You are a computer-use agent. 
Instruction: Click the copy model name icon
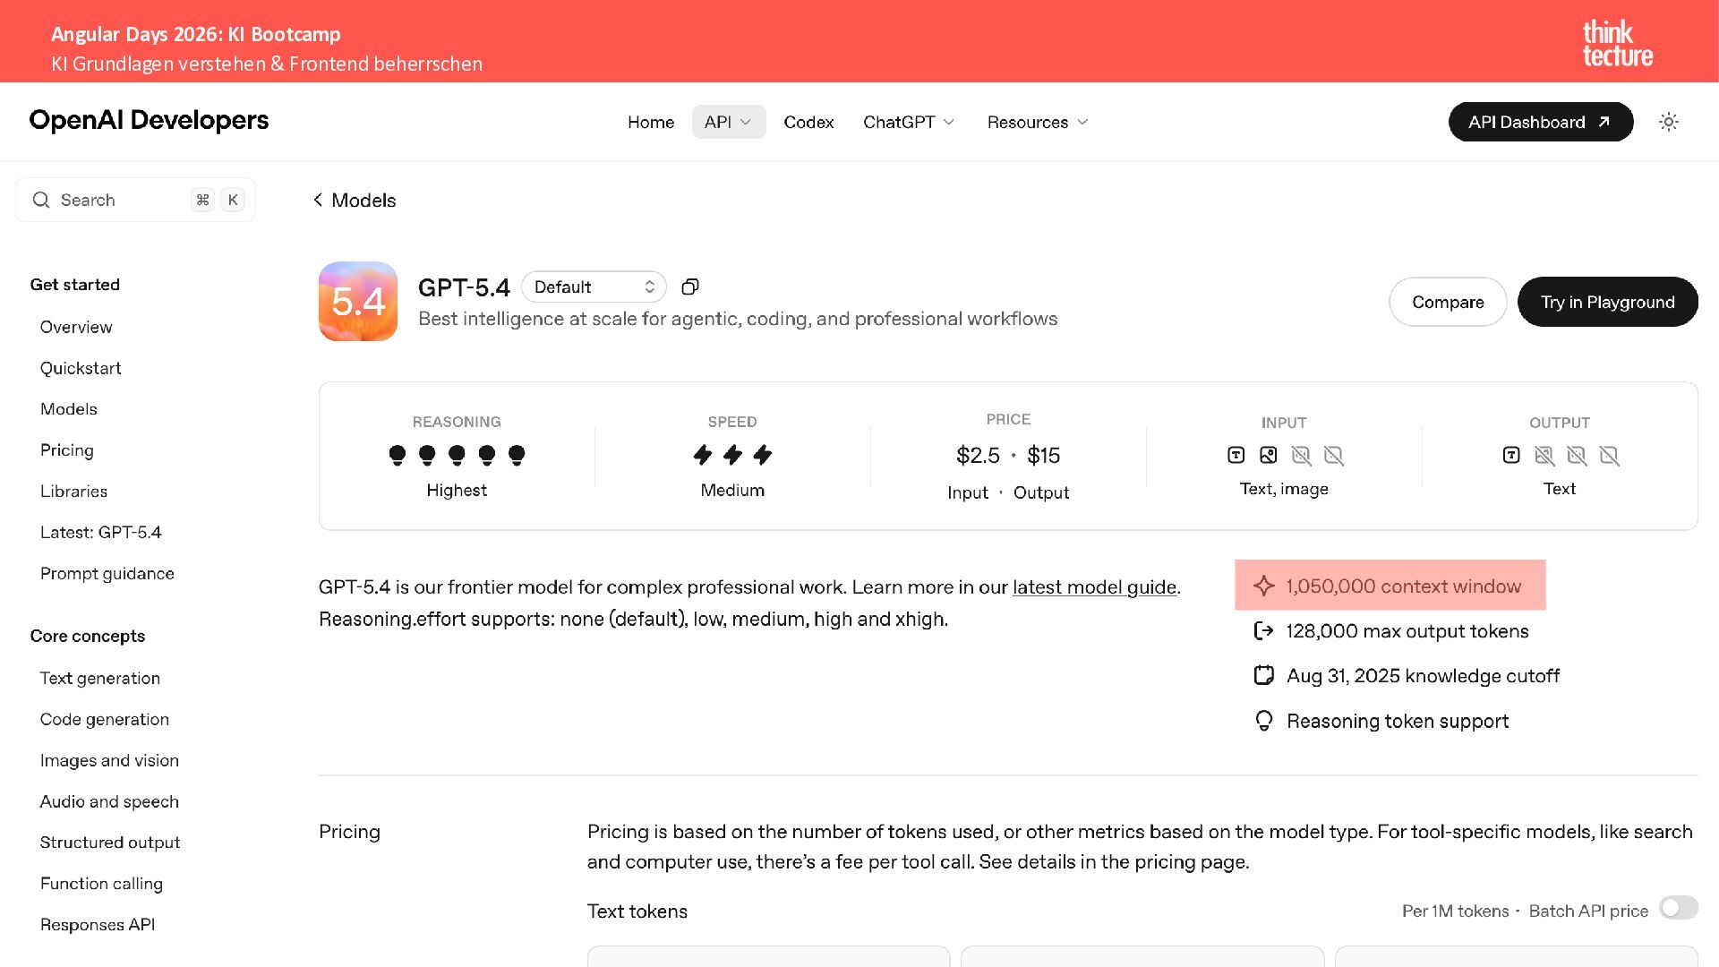click(689, 287)
